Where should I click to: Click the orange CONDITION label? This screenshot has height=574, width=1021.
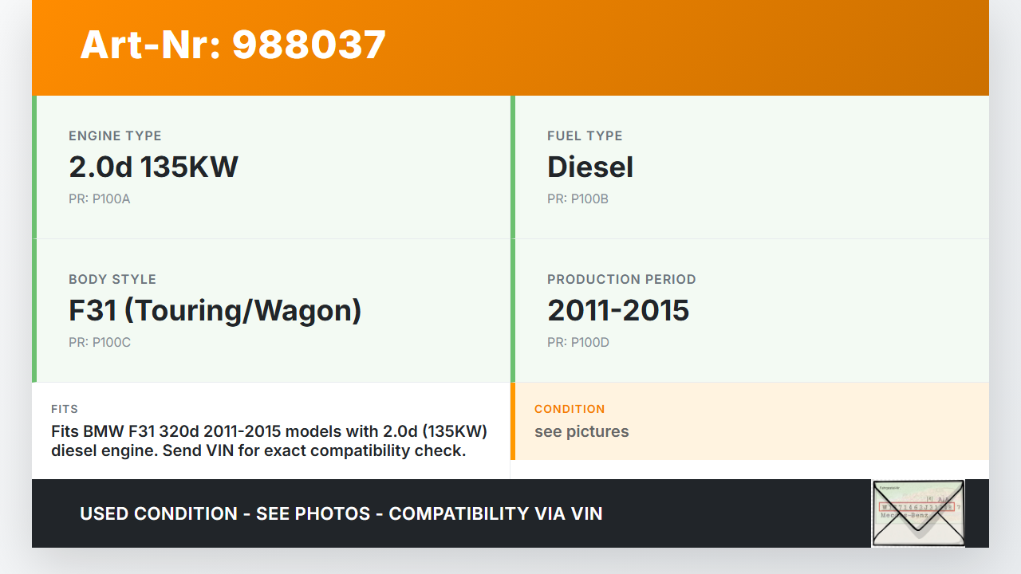click(570, 409)
